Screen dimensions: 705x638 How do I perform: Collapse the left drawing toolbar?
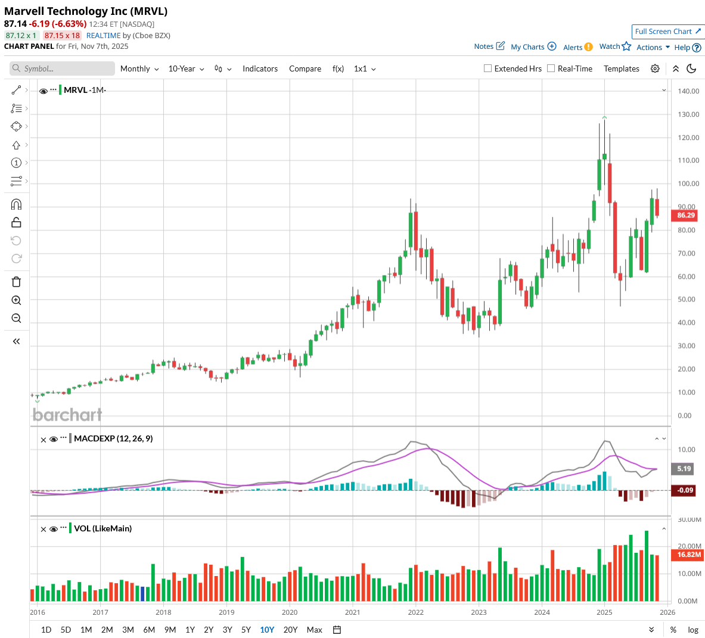(16, 341)
